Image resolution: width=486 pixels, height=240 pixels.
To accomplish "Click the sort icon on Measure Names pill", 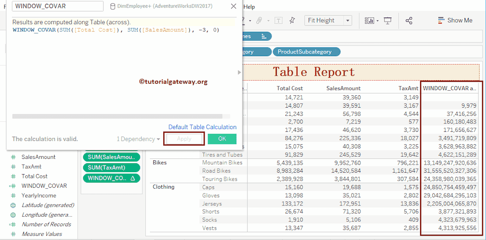I will [264, 36].
